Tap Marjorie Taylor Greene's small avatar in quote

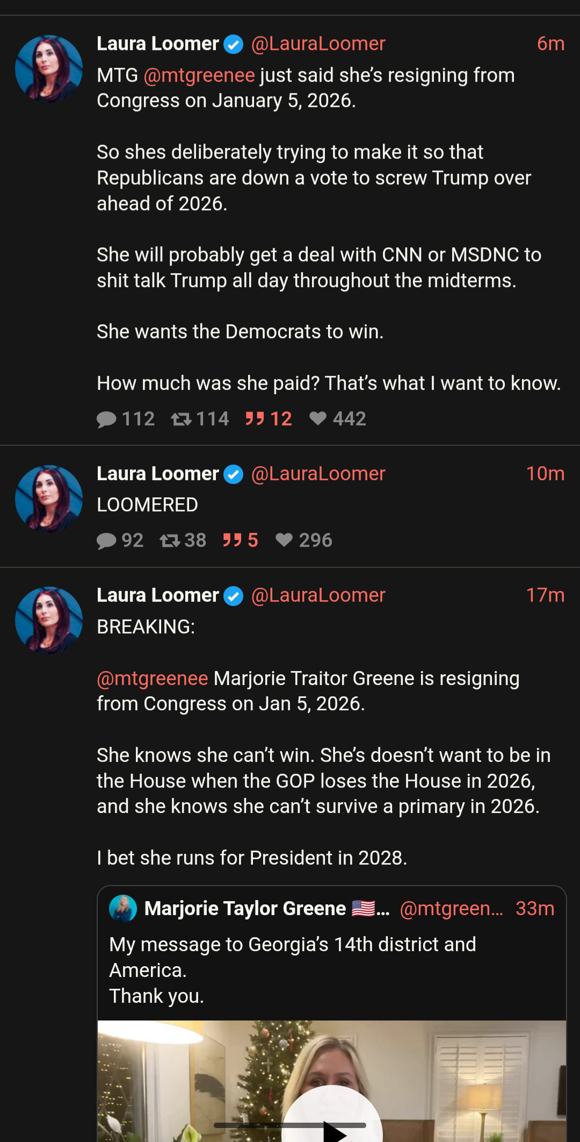tap(123, 909)
